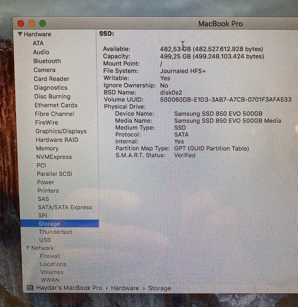This screenshot has height=307, width=298.
Task: Select Fibre Channel entry
Action: click(54, 114)
